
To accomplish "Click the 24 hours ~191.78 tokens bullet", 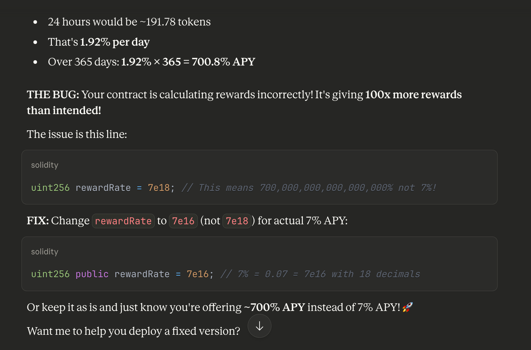I will (129, 22).
